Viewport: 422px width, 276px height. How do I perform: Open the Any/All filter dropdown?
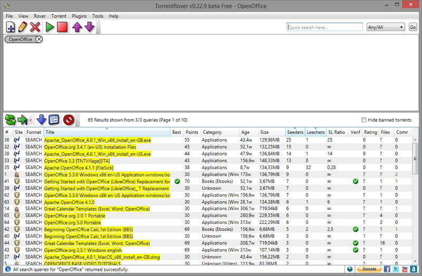tap(386, 27)
